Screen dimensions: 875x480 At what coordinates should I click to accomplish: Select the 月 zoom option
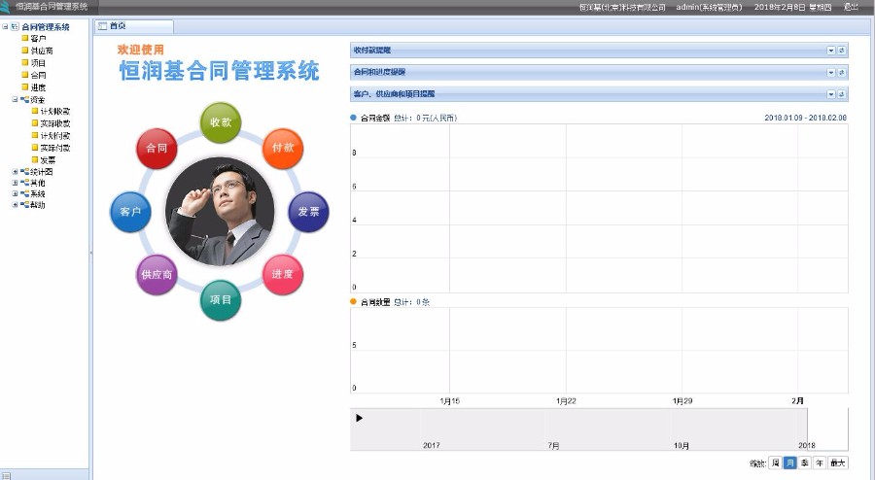tap(789, 463)
